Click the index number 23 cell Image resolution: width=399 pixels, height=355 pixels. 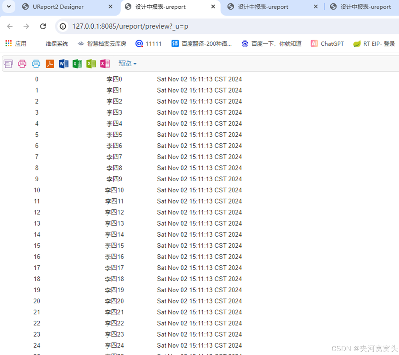37,334
